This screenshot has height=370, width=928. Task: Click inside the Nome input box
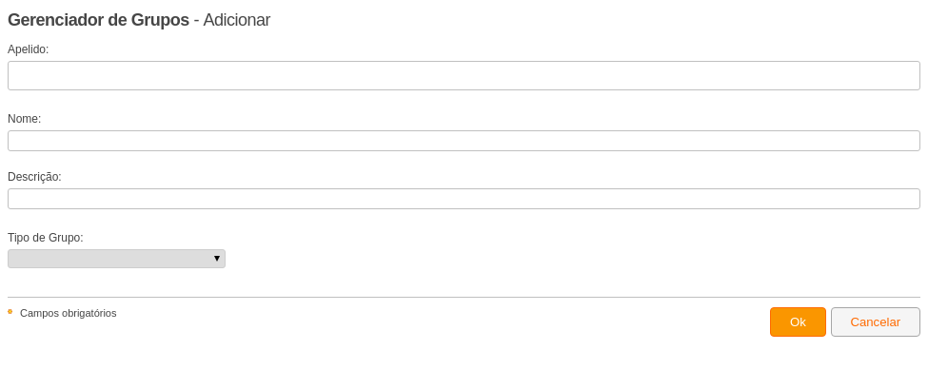point(464,141)
